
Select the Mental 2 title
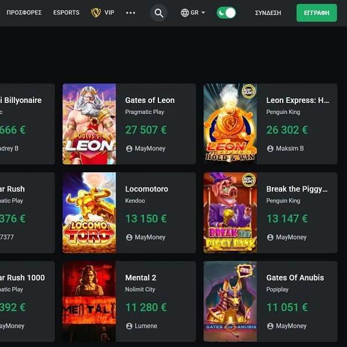[x=141, y=278]
